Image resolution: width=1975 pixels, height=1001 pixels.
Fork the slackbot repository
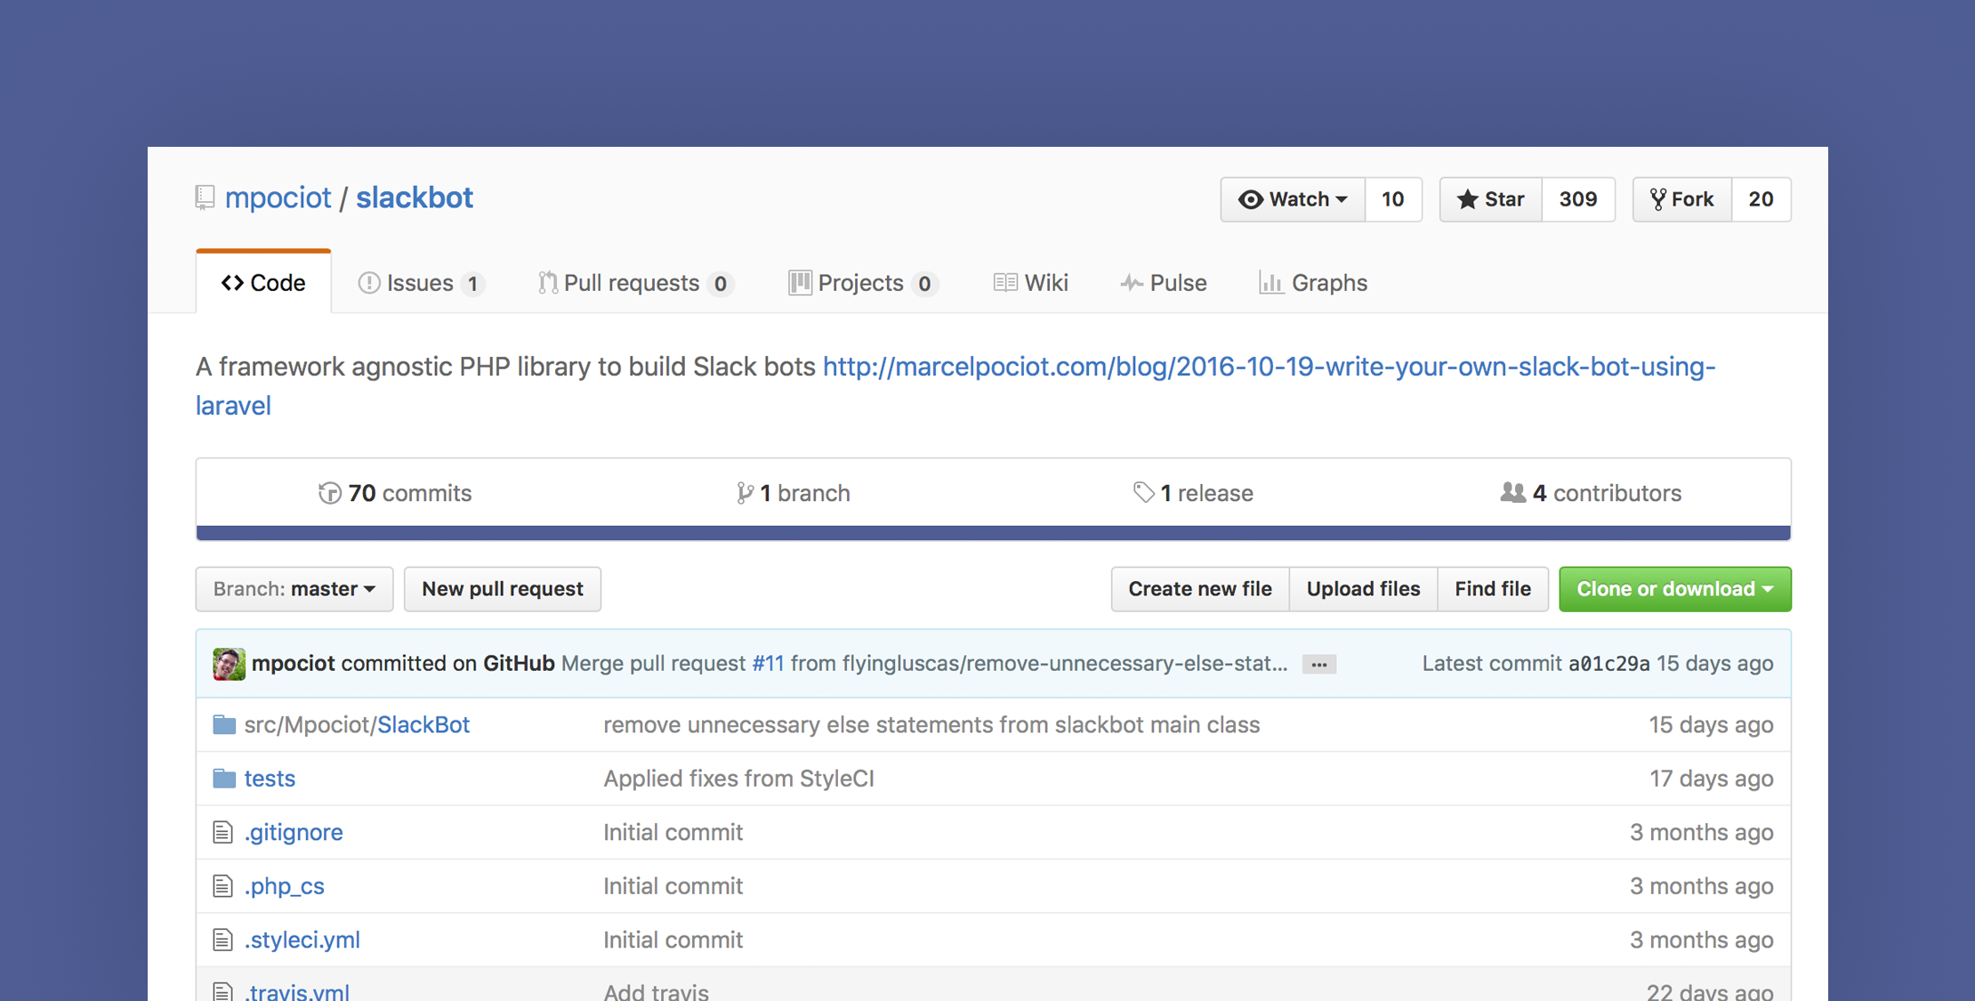(1682, 199)
